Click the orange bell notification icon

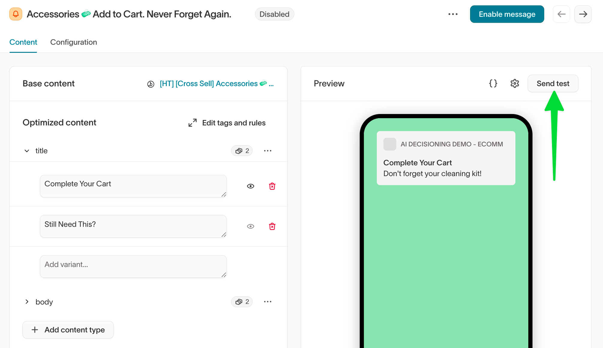pos(16,14)
